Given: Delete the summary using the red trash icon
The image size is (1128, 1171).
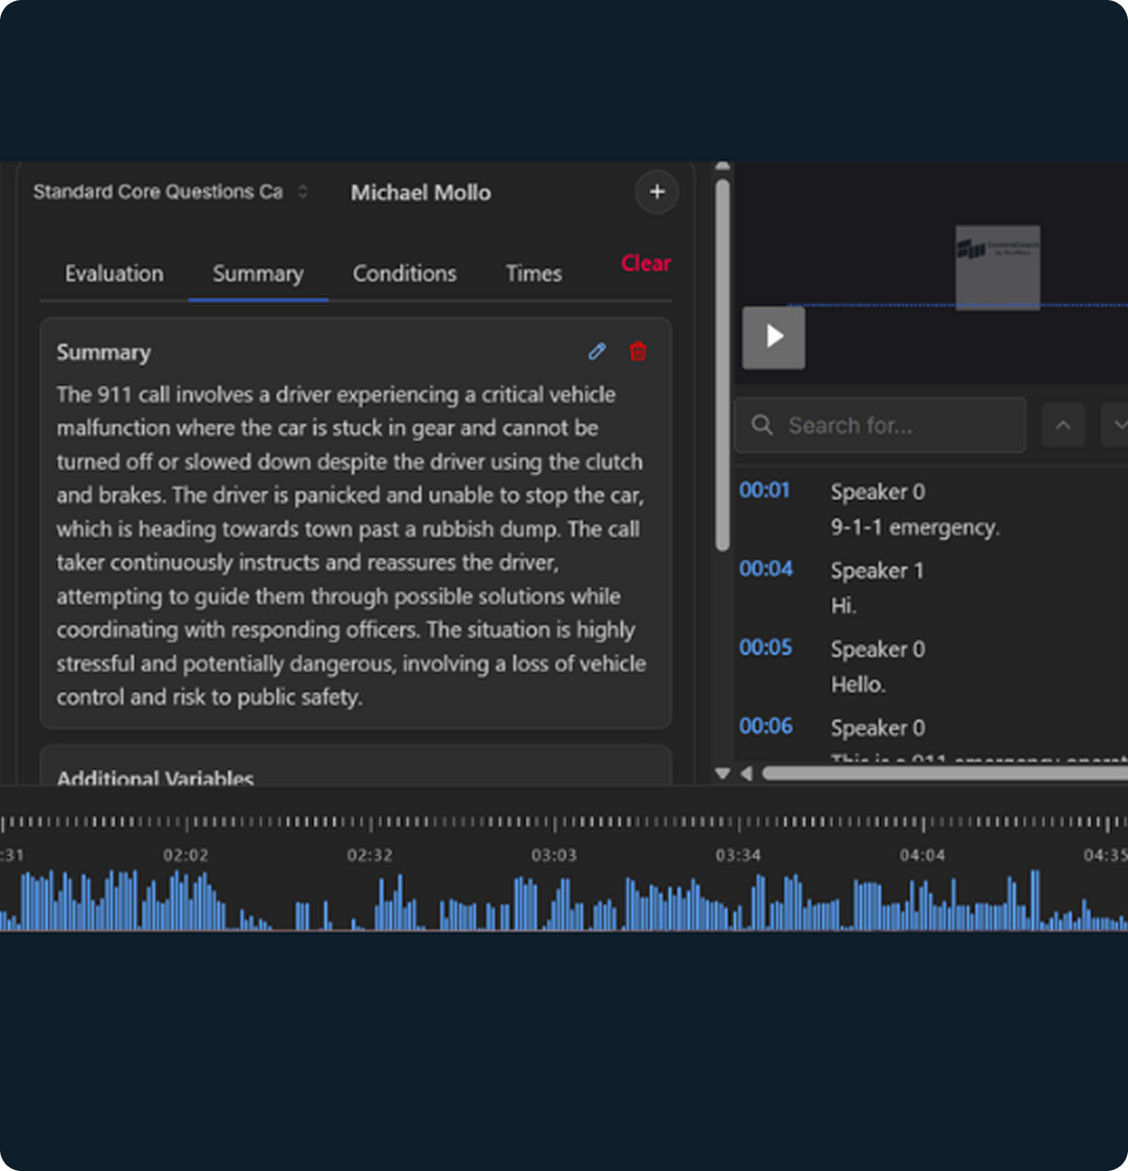Looking at the screenshot, I should pos(637,352).
